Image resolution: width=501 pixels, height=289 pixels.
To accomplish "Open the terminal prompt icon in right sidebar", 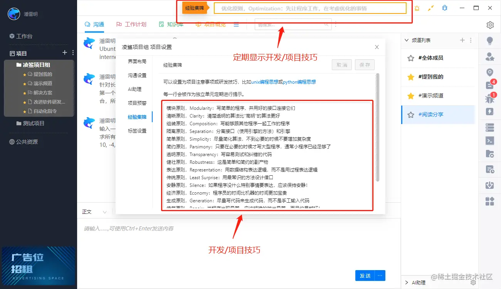I will tap(490, 140).
